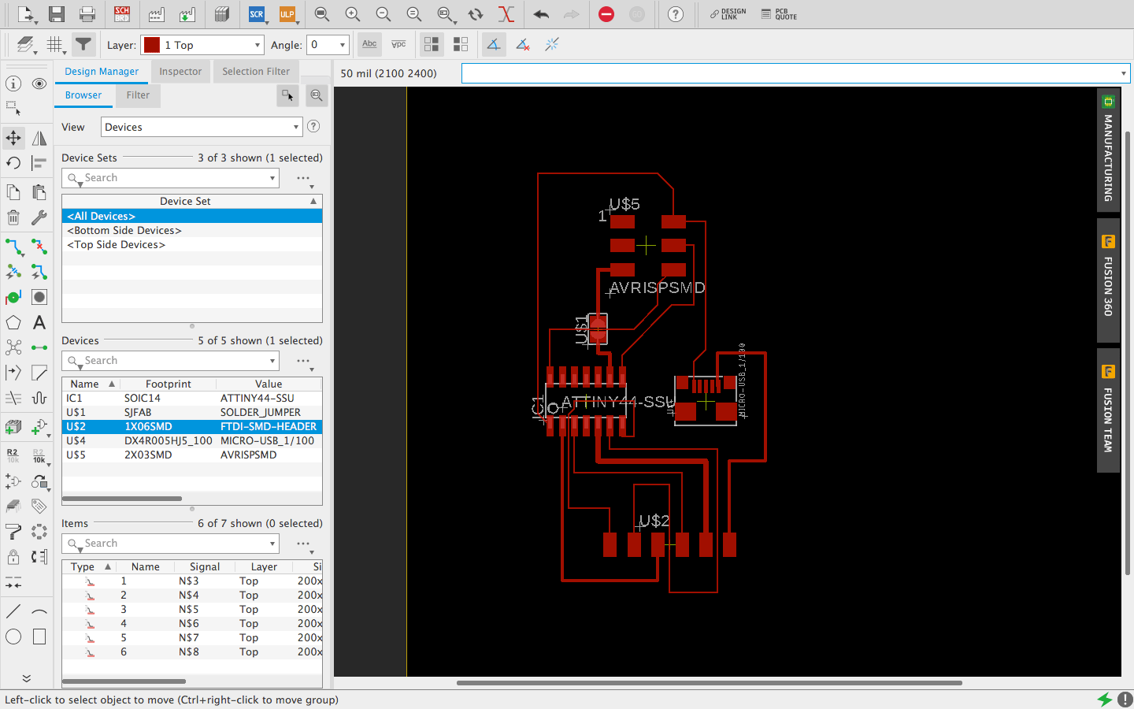The height and width of the screenshot is (709, 1134).
Task: Pick the Polygon tool
Action: [13, 323]
